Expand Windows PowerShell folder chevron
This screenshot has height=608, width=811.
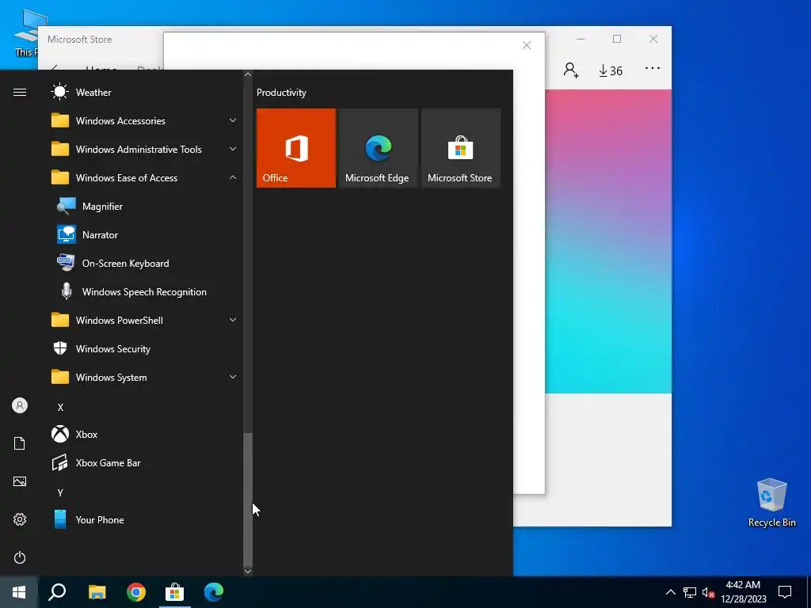coord(233,320)
